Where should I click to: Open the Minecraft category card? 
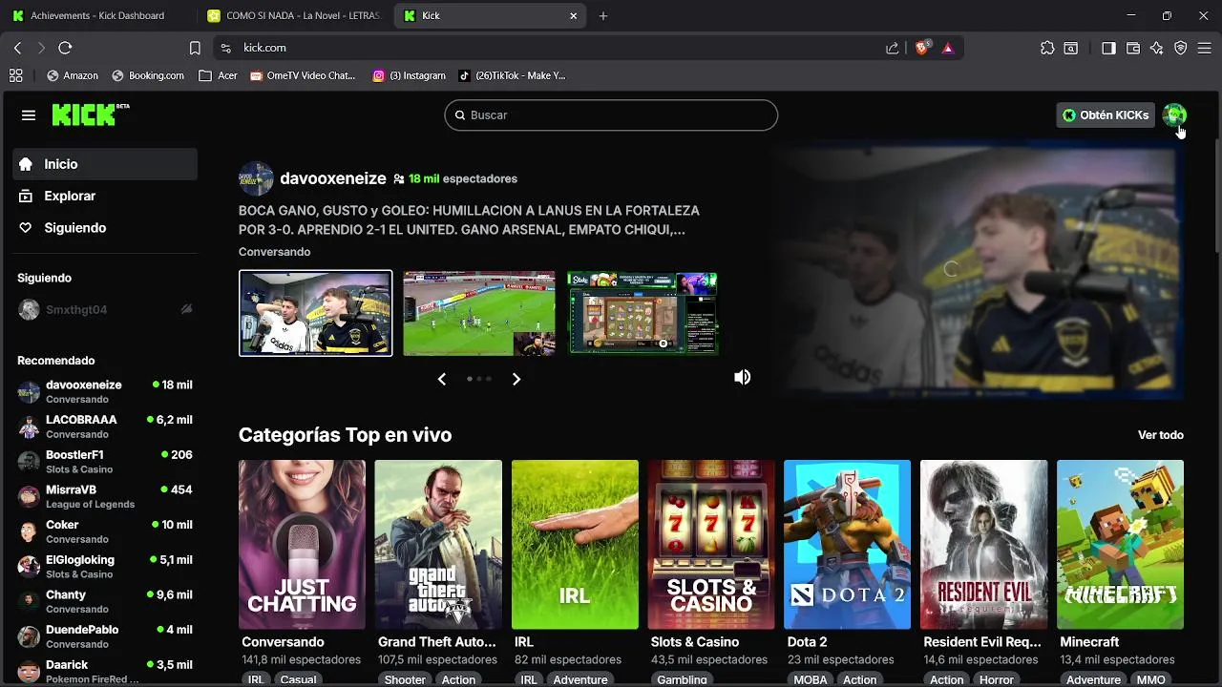tap(1120, 545)
